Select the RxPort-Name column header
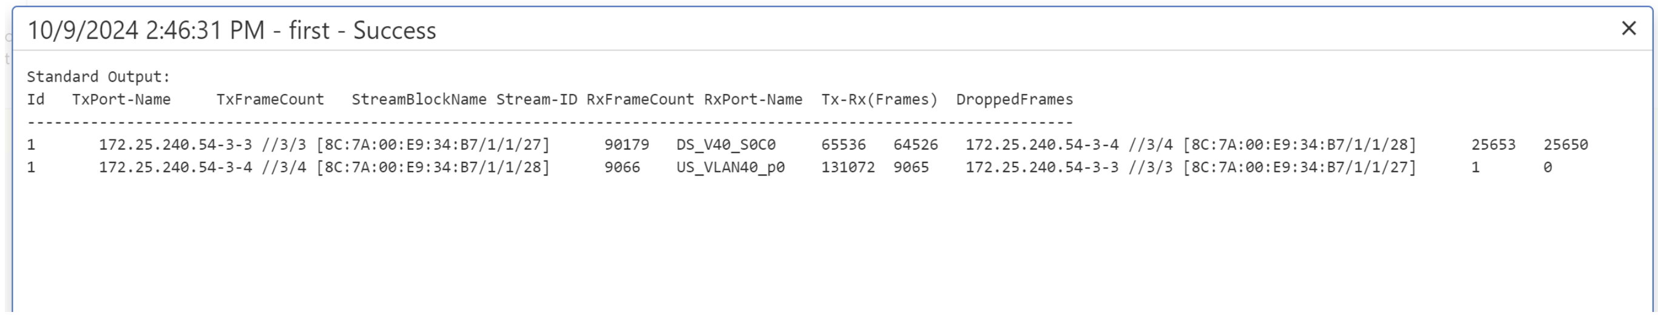The width and height of the screenshot is (1658, 315). (x=753, y=99)
